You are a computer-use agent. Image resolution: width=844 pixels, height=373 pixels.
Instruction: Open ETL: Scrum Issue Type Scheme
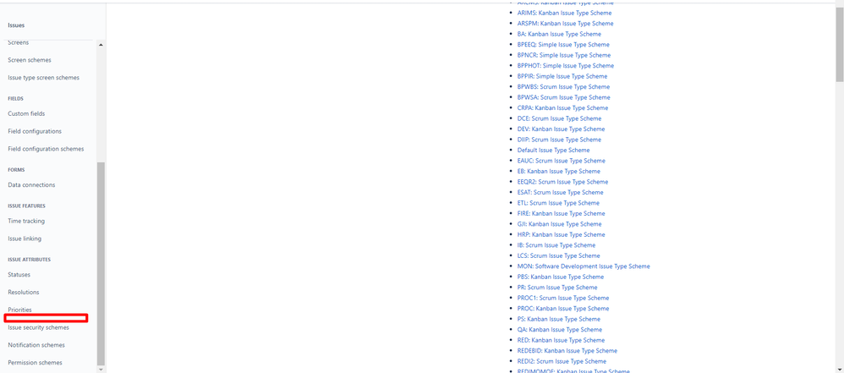pyautogui.click(x=558, y=203)
